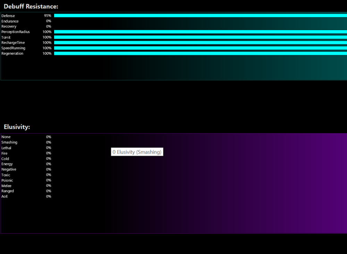Select the Toxic elusivity label
This screenshot has height=254, width=347.
point(6,175)
